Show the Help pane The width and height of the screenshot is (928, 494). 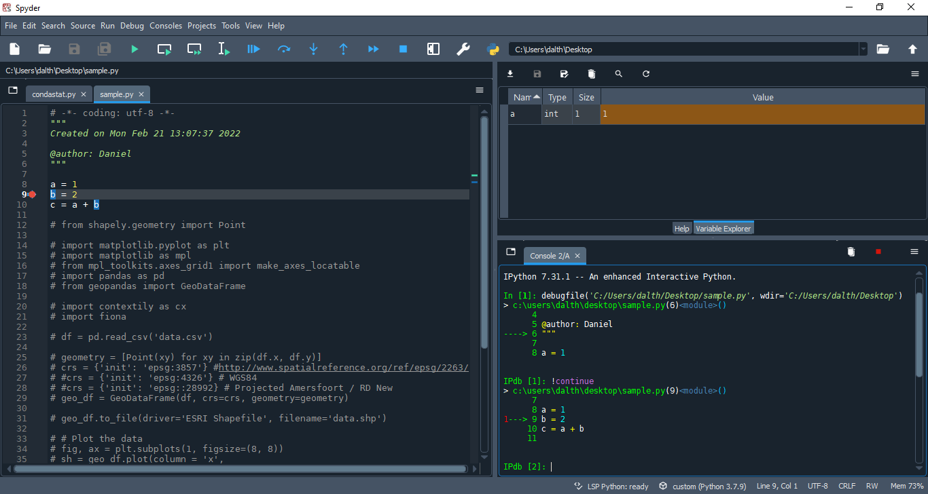(681, 228)
